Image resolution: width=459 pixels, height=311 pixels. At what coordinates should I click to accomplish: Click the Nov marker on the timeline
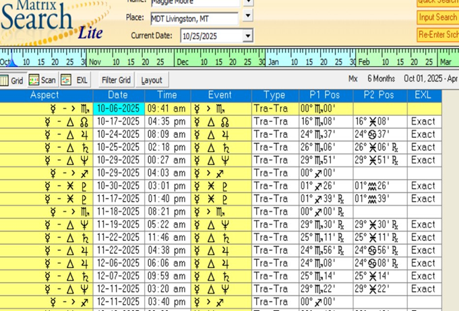point(95,61)
